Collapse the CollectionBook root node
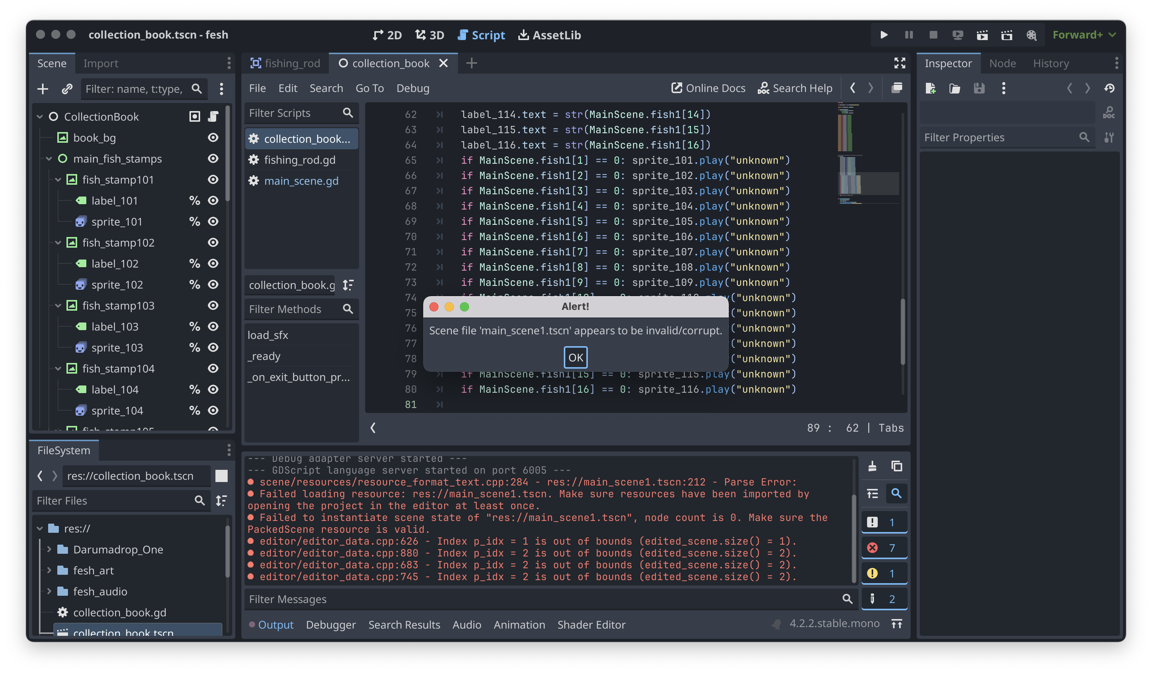The height and width of the screenshot is (674, 1152). [x=40, y=116]
